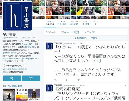Switch to the メディア tab
This screenshot has width=129, height=101.
click(x=89, y=32)
